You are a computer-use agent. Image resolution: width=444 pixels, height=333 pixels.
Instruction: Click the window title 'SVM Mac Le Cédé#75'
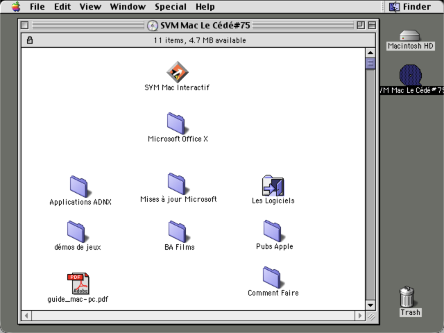[x=205, y=26]
